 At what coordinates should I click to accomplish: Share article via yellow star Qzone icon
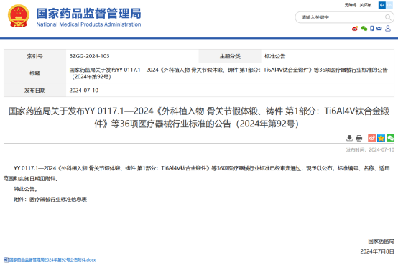tap(381, 138)
